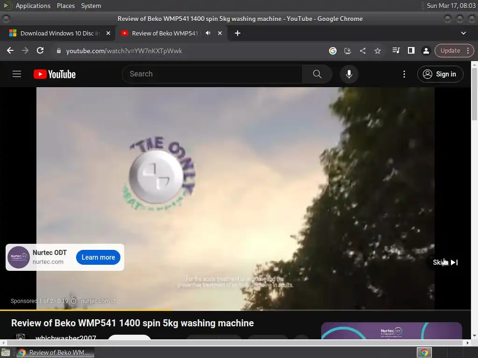Click the vertical page scrollbar
The height and width of the screenshot is (358, 478).
pyautogui.click(x=474, y=94)
